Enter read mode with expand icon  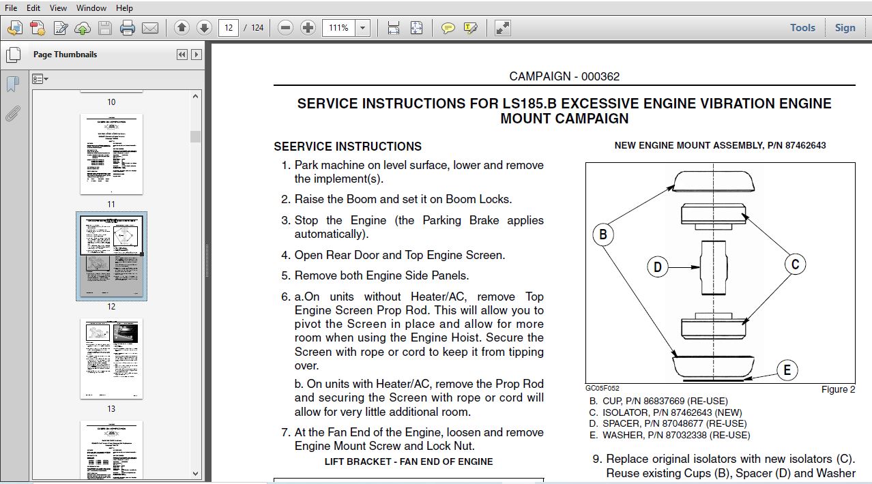[502, 28]
